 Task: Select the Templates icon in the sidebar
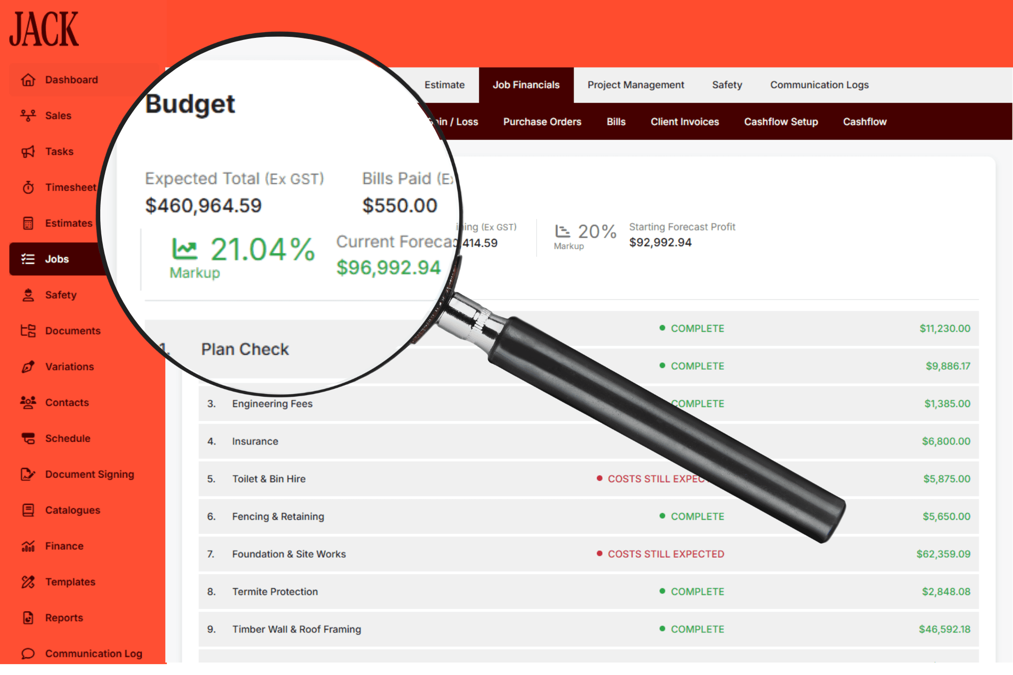coord(28,582)
